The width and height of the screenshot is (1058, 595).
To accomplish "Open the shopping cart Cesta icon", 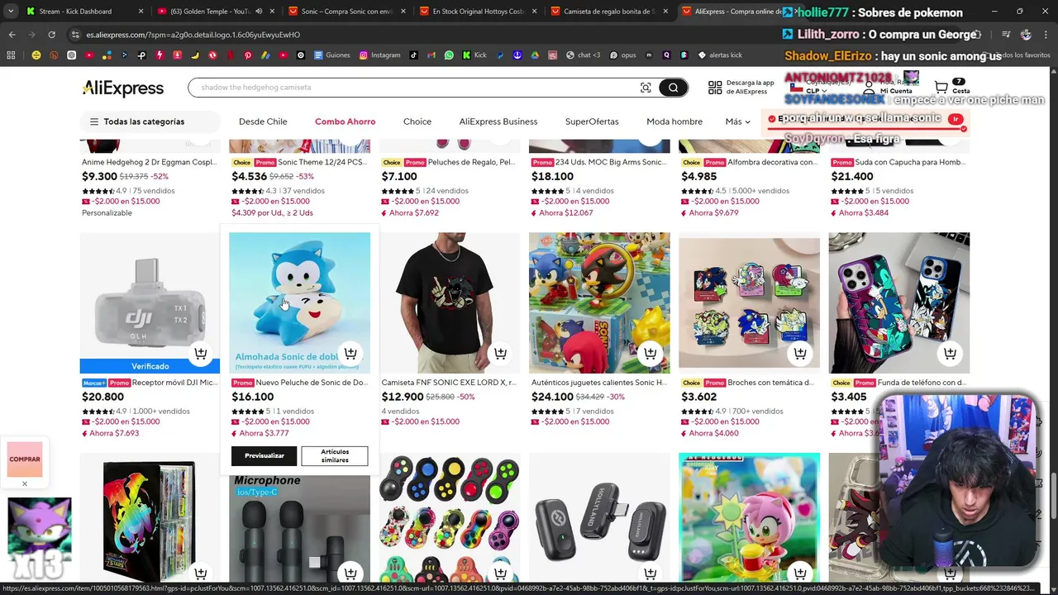I will [x=941, y=87].
